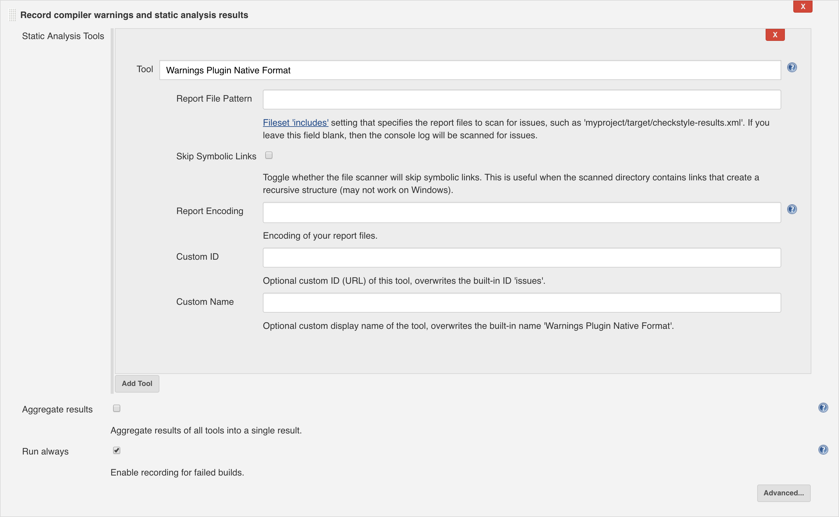The image size is (839, 517).
Task: Show help for Aggregate results
Action: [x=823, y=408]
